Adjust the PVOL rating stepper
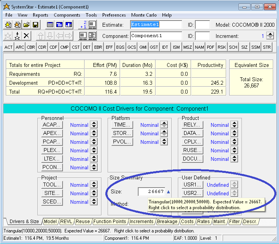 (x=164, y=142)
